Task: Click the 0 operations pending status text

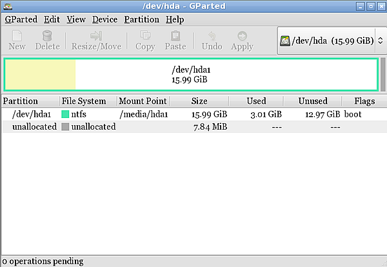Action: pyautogui.click(x=43, y=261)
